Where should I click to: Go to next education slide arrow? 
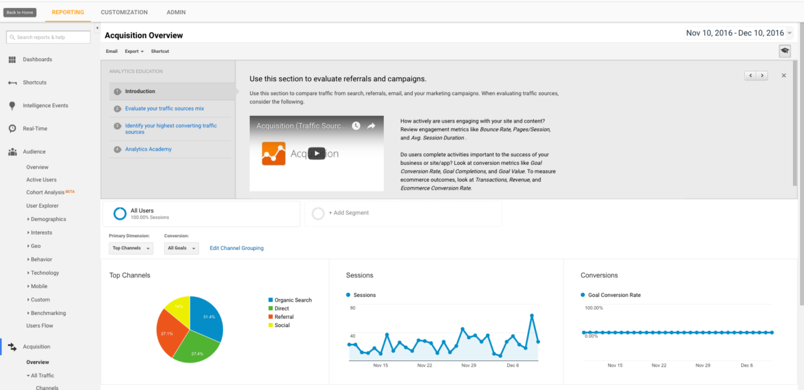(762, 76)
